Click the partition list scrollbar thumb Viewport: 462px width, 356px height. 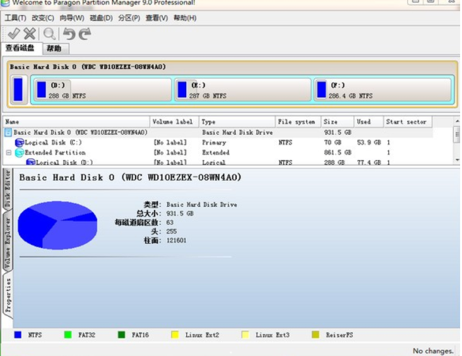(x=457, y=133)
